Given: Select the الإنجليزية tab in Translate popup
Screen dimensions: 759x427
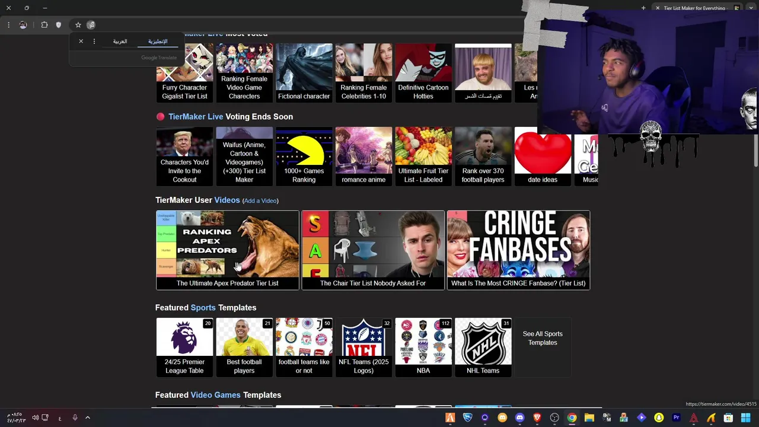Looking at the screenshot, I should 158,42.
